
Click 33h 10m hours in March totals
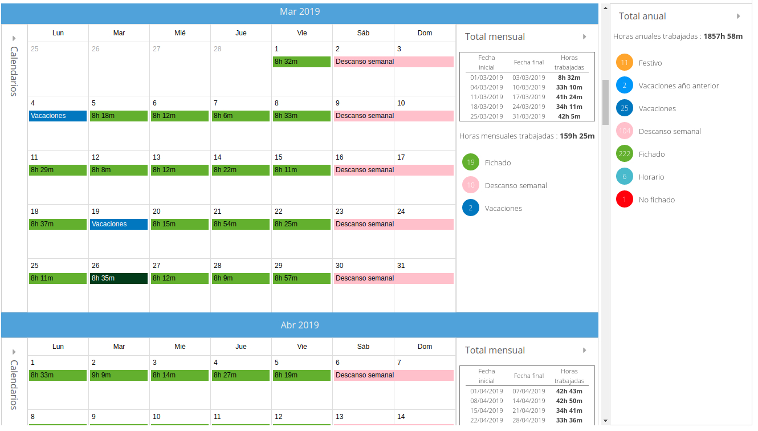[x=569, y=87]
